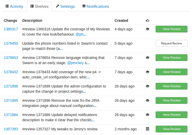Expand description ellipsis for change 1371898
Viewport: 195px width, 135px height.
click(84, 92)
